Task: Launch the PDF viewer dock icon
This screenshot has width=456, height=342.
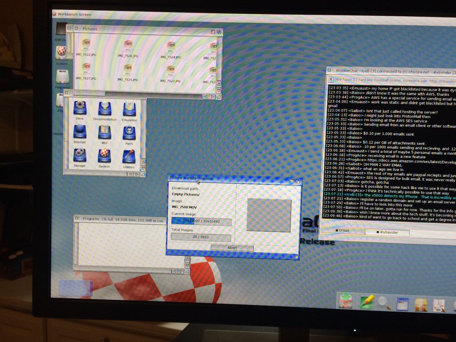Action: 439,306
